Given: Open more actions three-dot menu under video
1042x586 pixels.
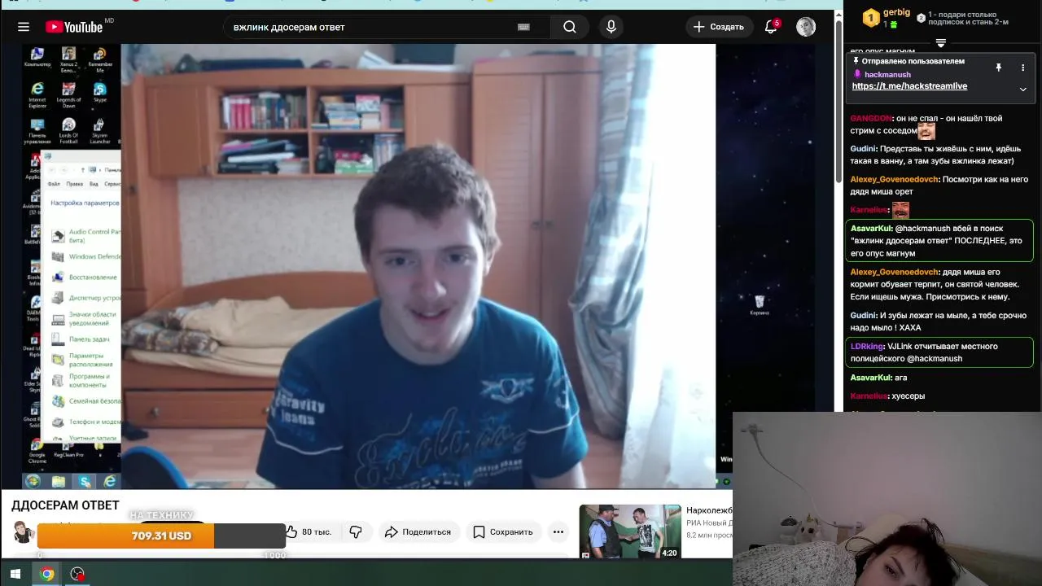Looking at the screenshot, I should 558,531.
